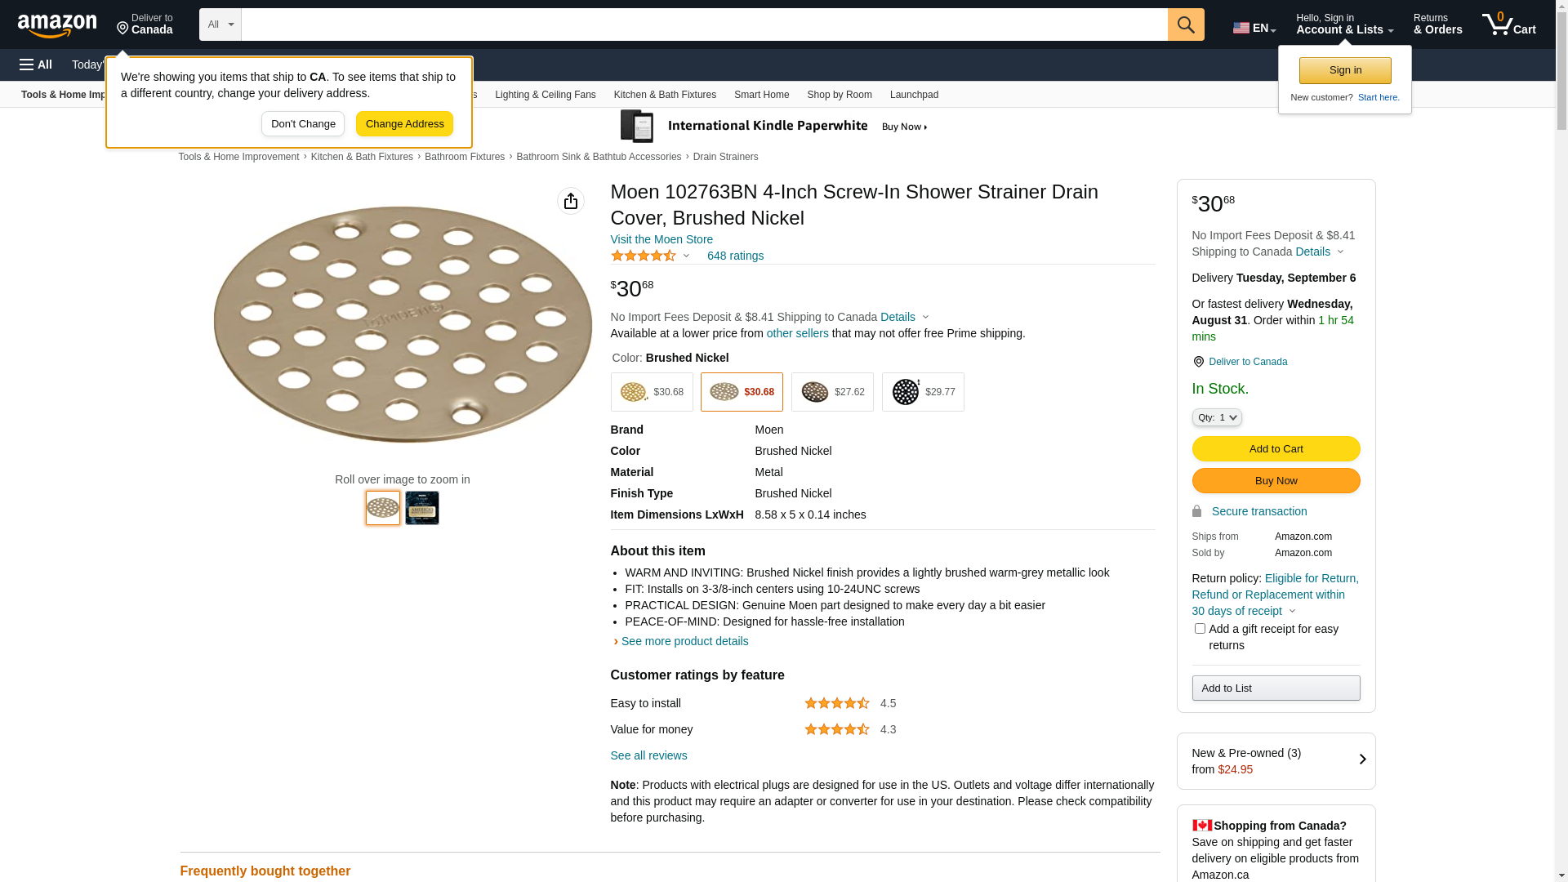Click into the Amazon search field
The width and height of the screenshot is (1568, 882).
coord(704,24)
